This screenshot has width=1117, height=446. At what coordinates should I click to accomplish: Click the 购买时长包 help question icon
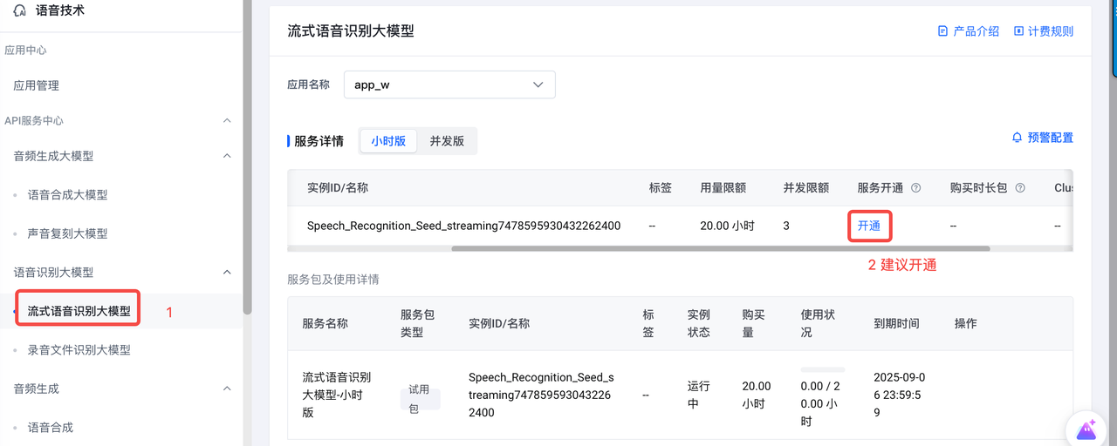1020,188
